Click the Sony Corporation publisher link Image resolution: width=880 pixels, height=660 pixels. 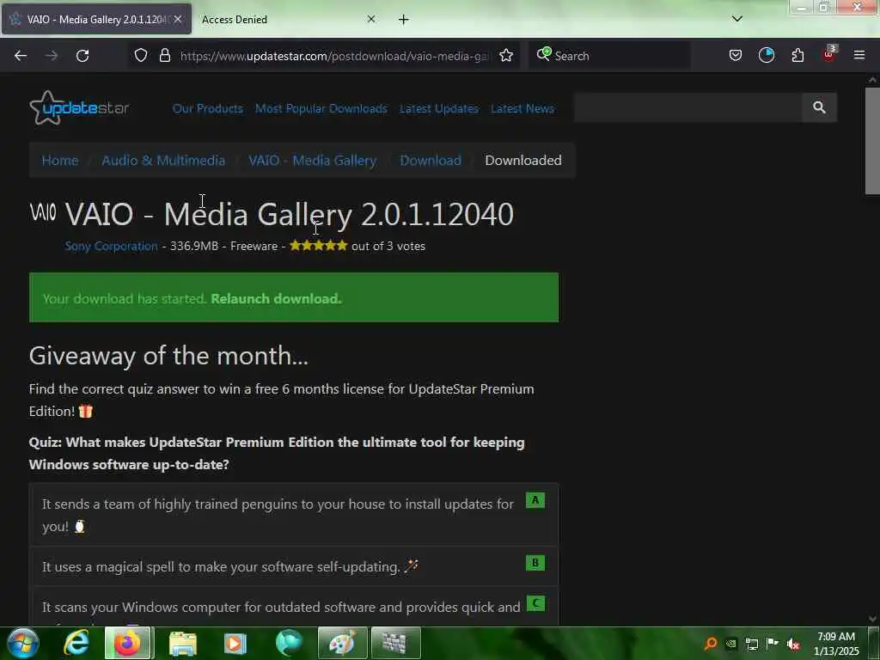(x=111, y=246)
